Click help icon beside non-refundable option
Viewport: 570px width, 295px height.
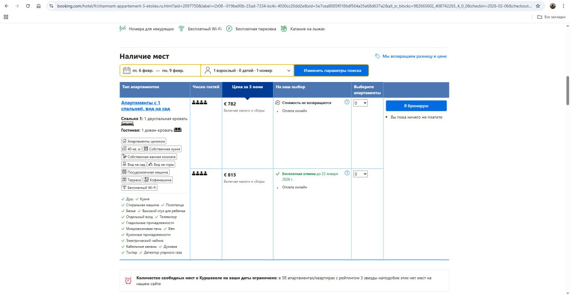[347, 102]
